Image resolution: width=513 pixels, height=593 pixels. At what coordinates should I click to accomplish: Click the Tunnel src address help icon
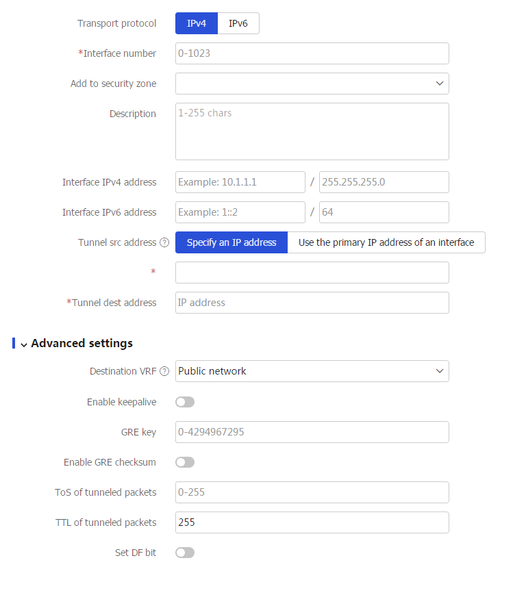[164, 242]
